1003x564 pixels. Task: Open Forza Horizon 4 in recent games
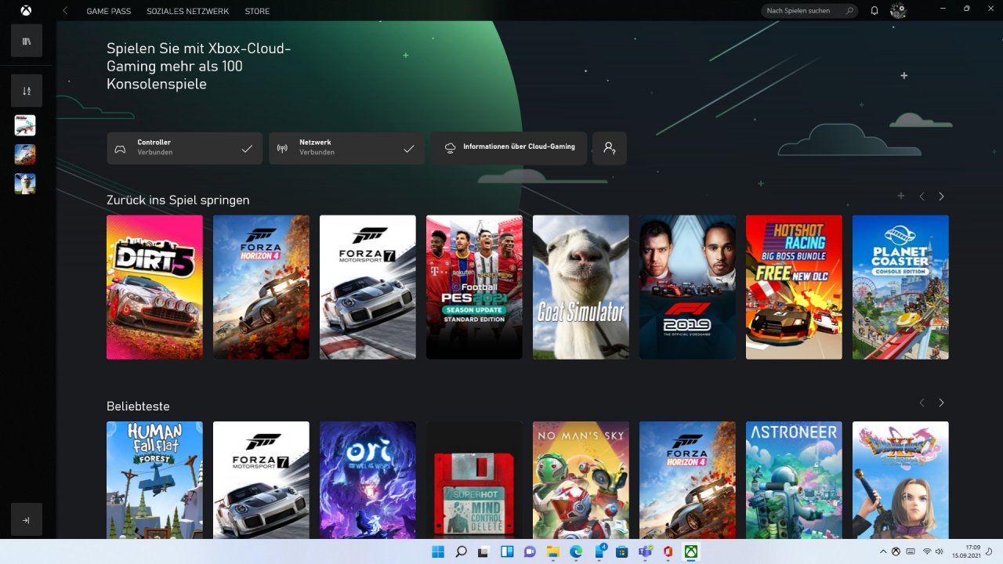tap(261, 287)
